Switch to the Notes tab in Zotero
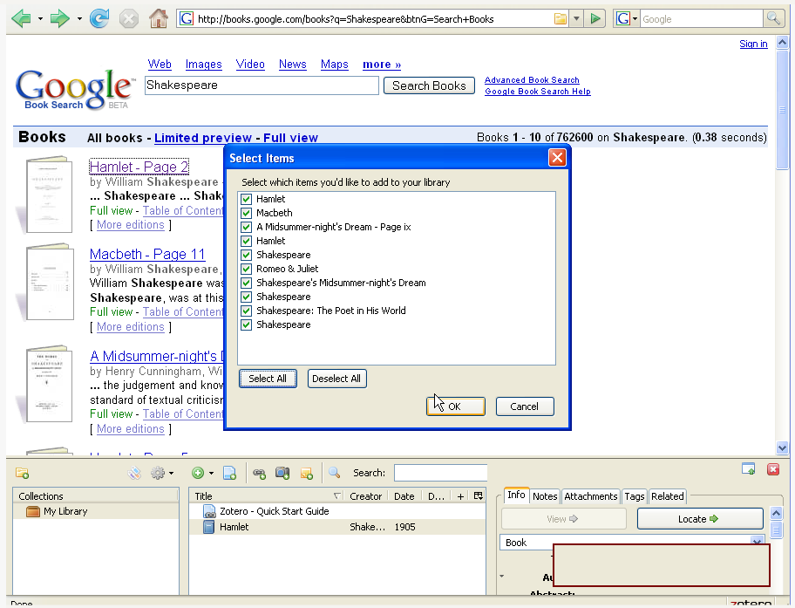795x608 pixels. coord(545,496)
